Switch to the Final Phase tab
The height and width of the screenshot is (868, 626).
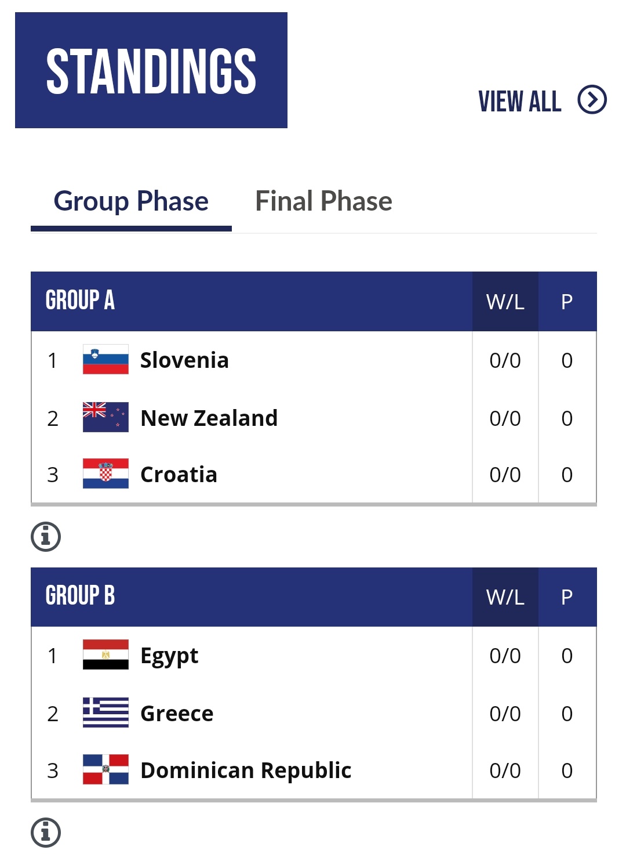(323, 201)
